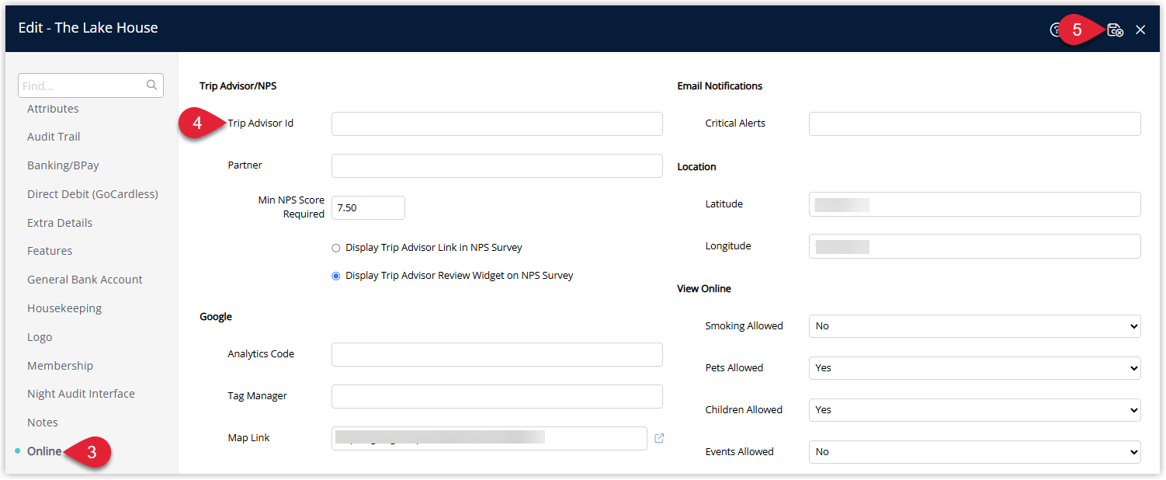Screen dimensions: 1166x480
Task: Click the Edit - The Lake House title
Action: tap(88, 28)
